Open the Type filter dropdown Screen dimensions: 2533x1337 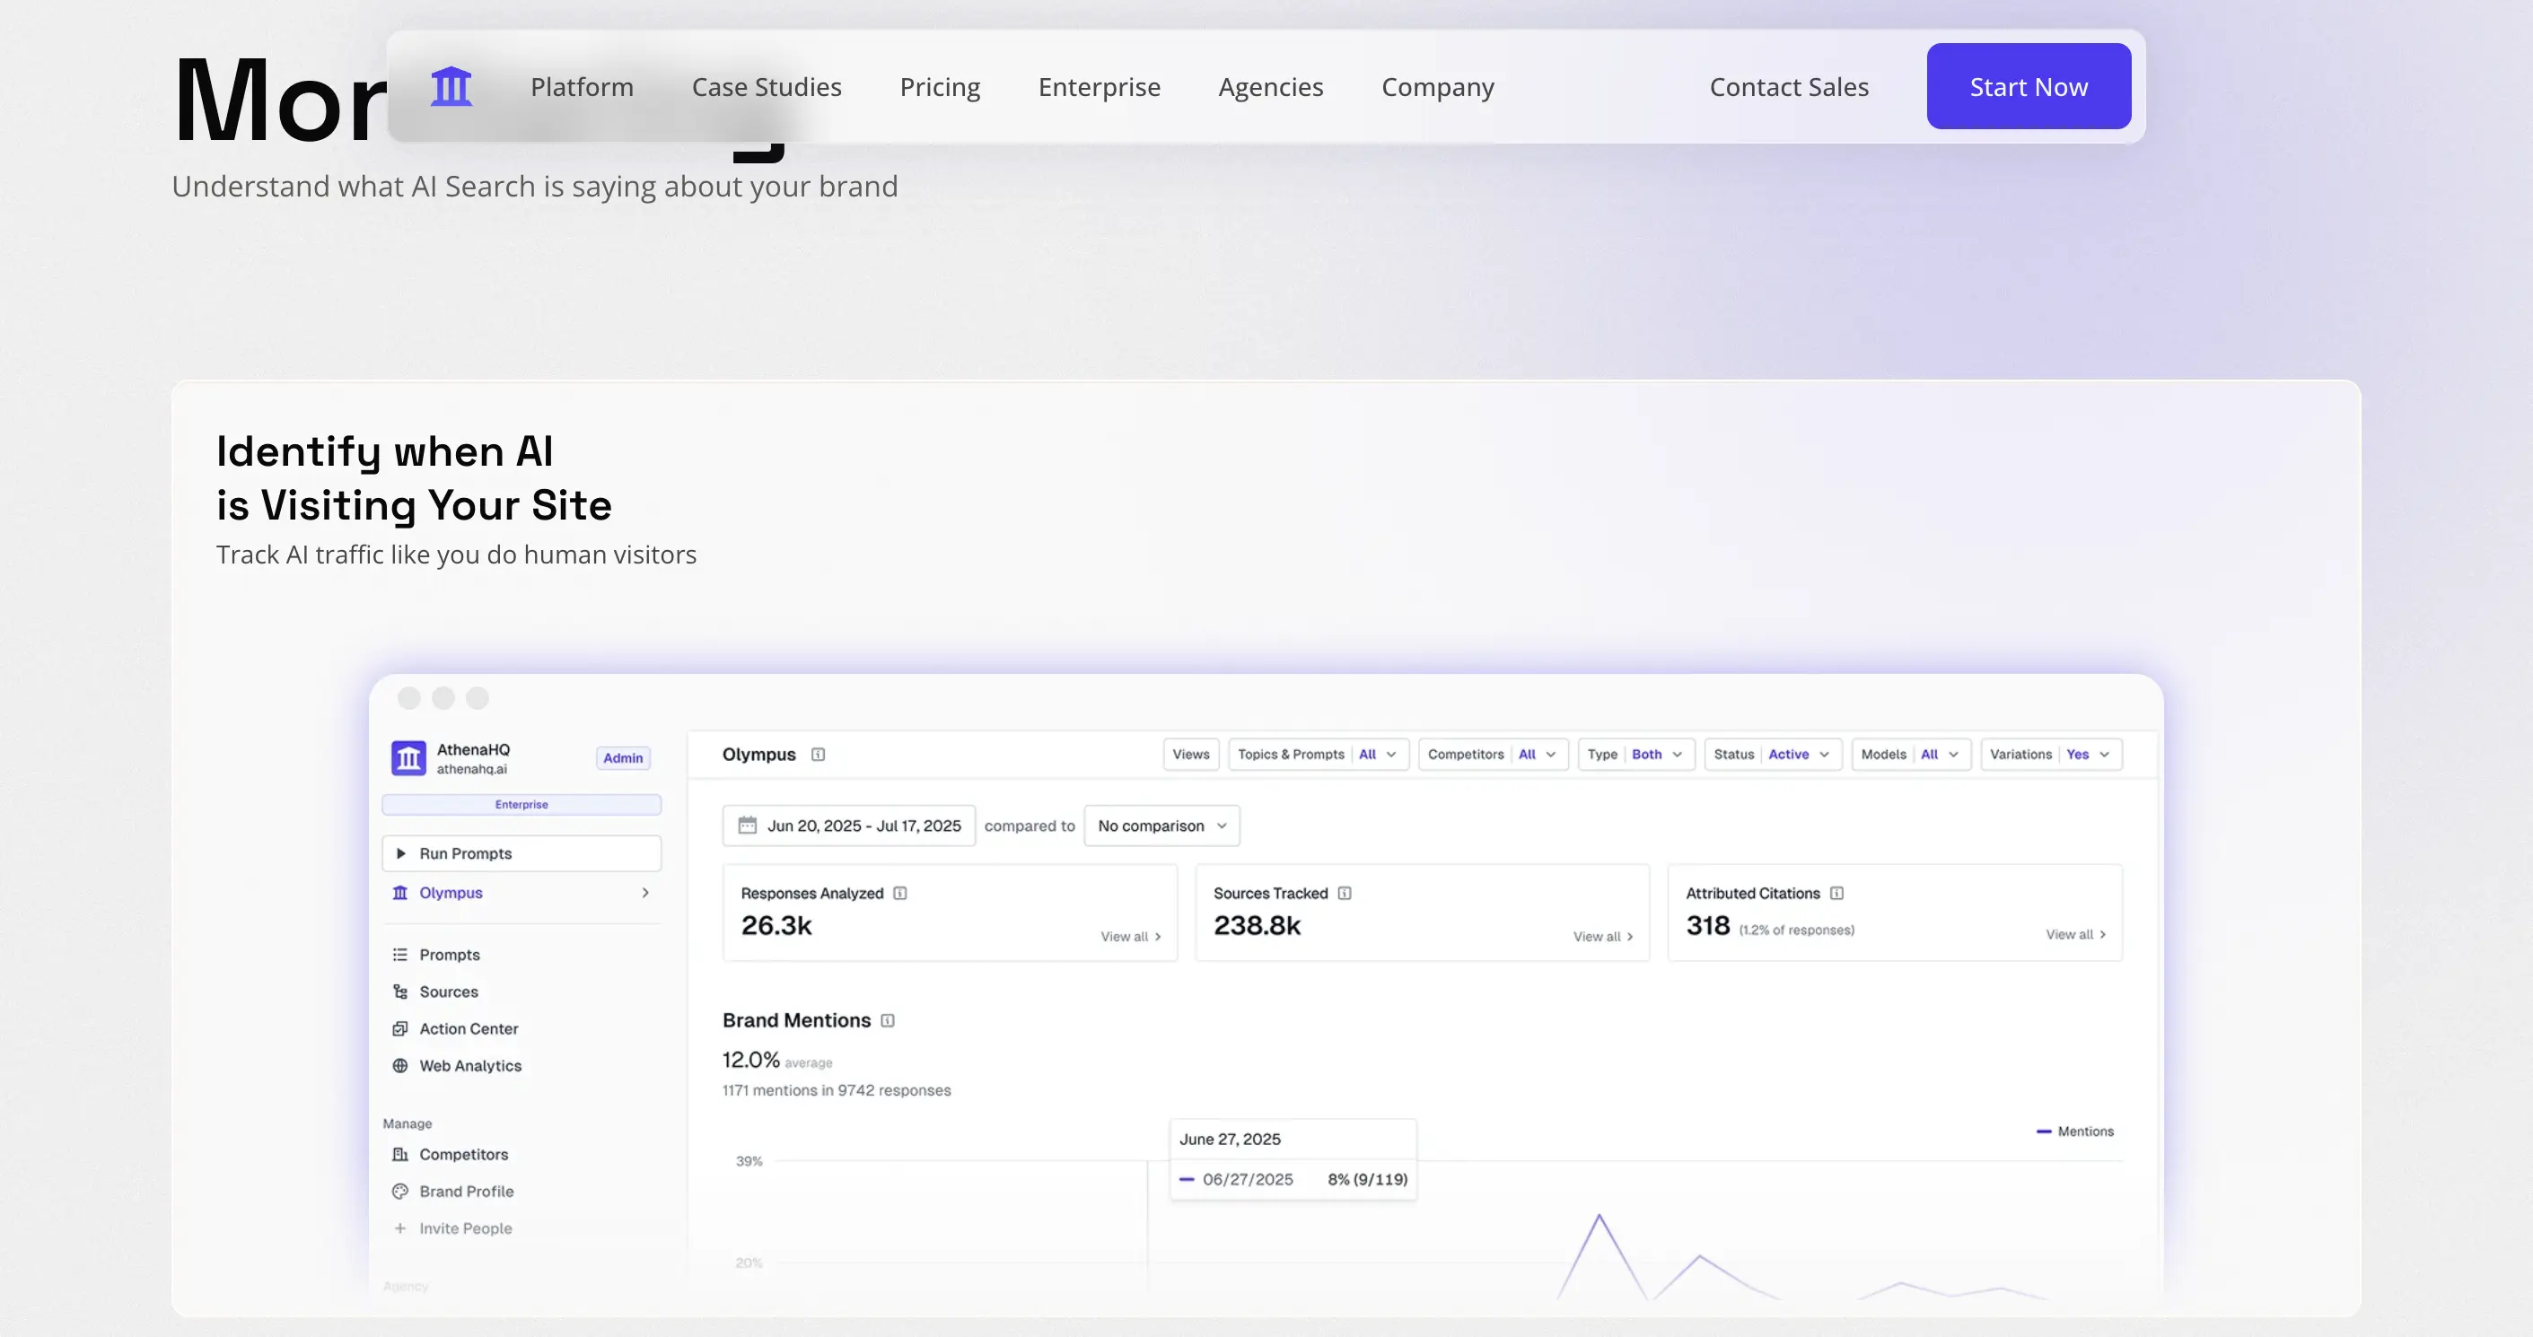pos(1636,754)
